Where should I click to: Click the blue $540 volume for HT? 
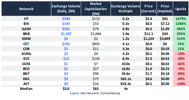[66, 19]
